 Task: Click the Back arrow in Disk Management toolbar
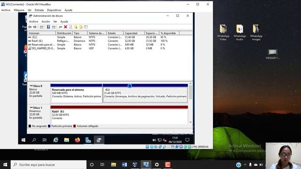point(30,27)
